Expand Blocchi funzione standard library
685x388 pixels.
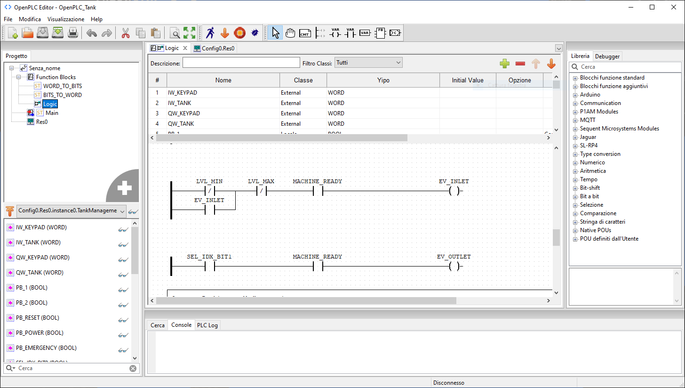coord(575,78)
